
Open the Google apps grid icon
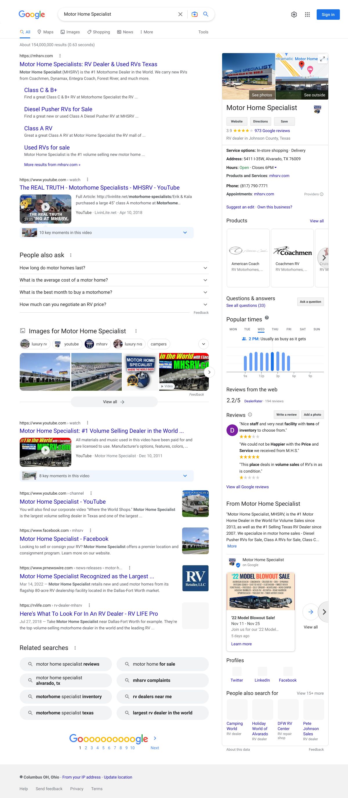point(307,15)
